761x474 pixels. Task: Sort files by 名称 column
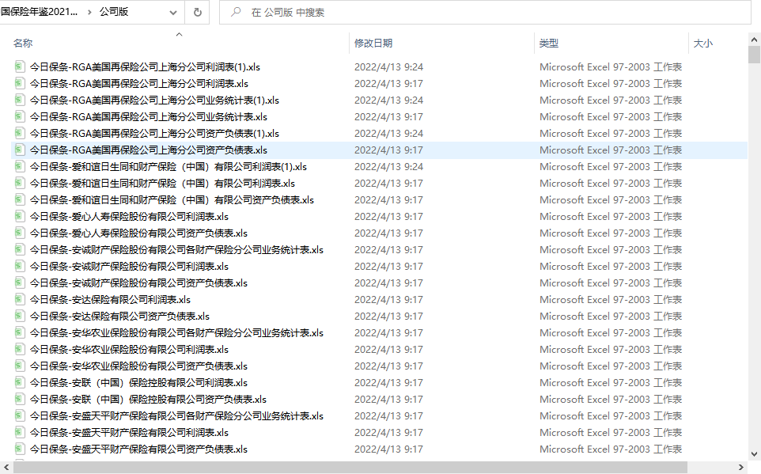coord(23,44)
